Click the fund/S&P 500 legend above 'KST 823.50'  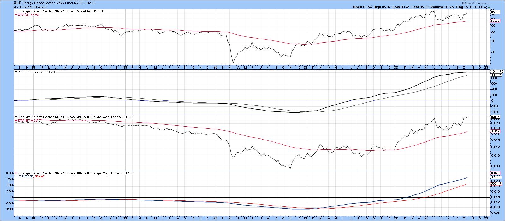coord(73,173)
